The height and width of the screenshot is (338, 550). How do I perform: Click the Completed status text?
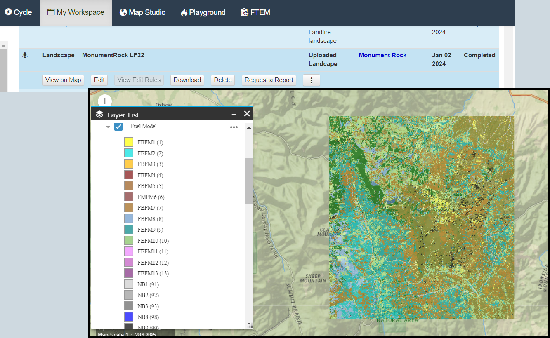[479, 55]
